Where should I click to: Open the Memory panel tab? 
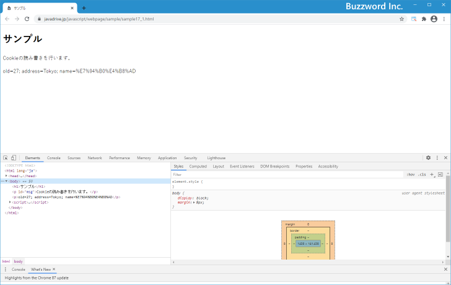click(x=144, y=158)
